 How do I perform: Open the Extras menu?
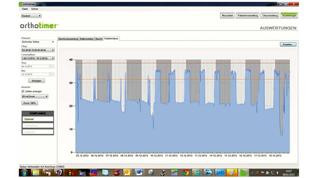[x=35, y=9]
